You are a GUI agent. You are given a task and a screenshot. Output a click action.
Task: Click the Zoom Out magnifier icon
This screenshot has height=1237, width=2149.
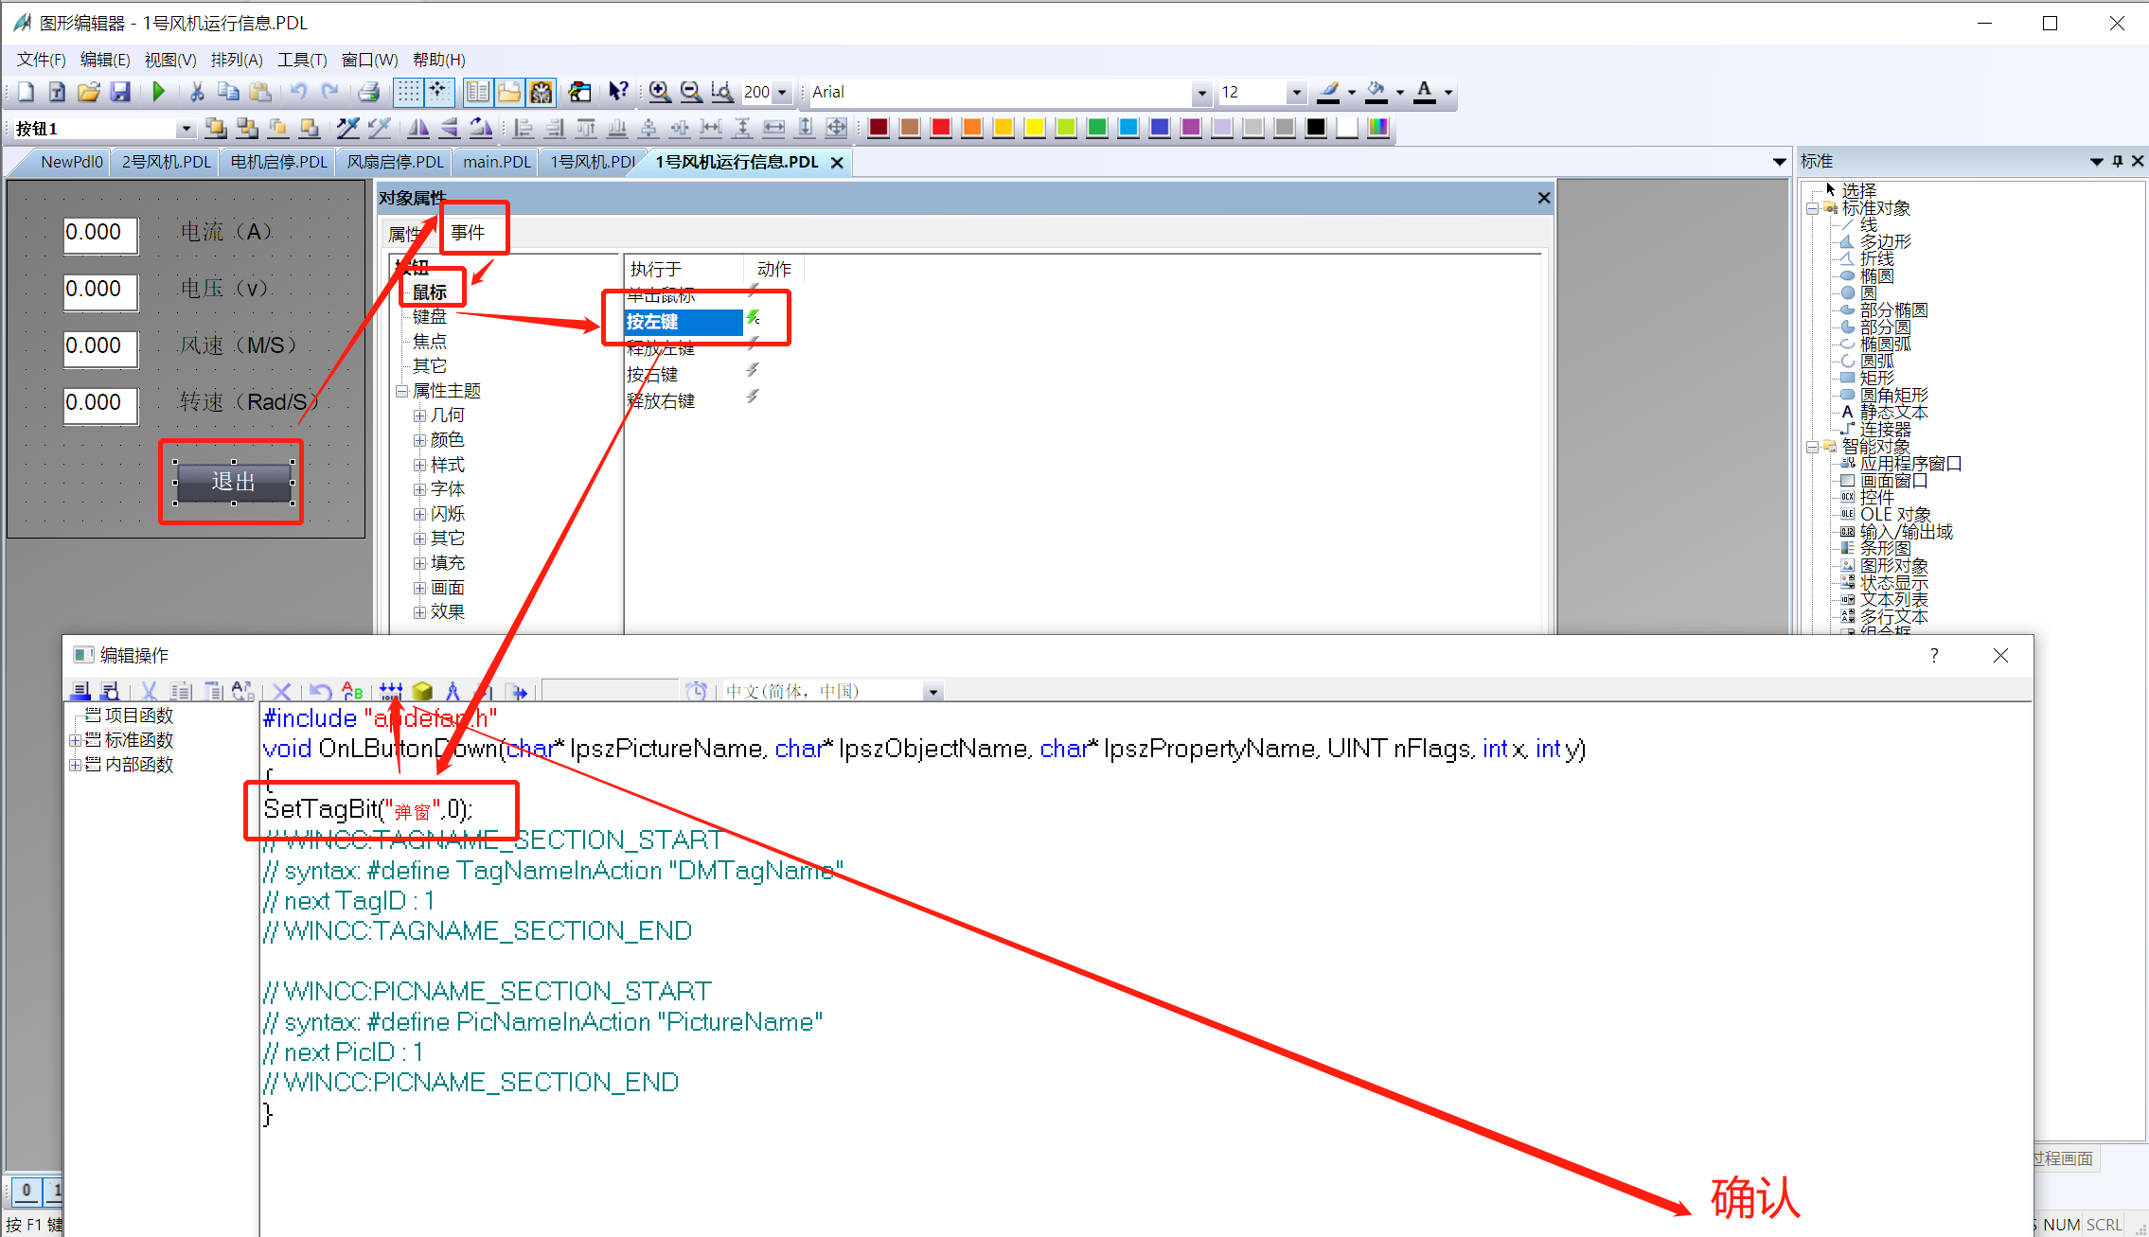point(691,92)
